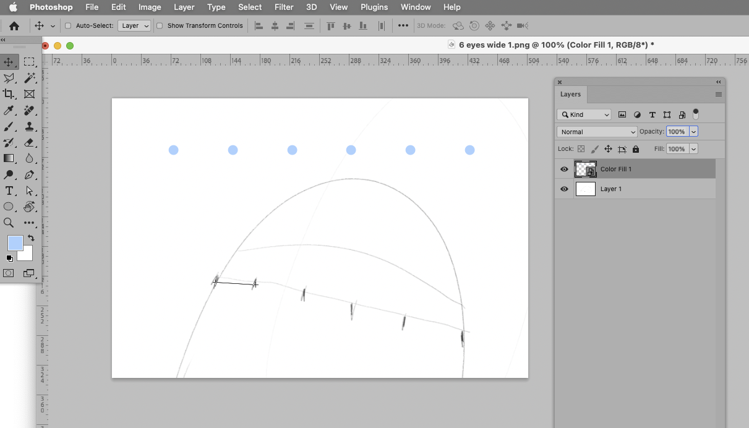This screenshot has width=749, height=428.
Task: Open the Auto-Select target dropdown
Action: (x=134, y=26)
